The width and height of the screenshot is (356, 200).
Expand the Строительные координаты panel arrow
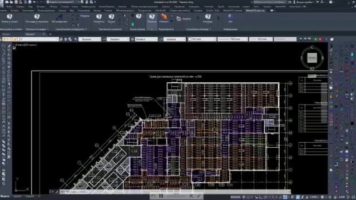tap(86, 29)
